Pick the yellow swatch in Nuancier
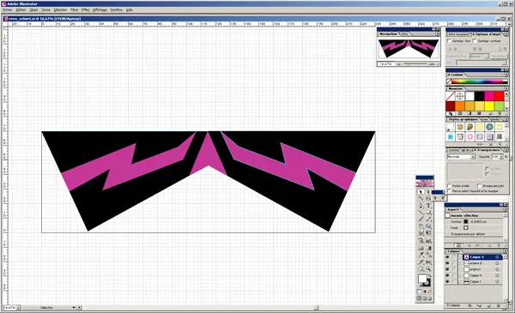This screenshot has width=515, height=313. 489,106
